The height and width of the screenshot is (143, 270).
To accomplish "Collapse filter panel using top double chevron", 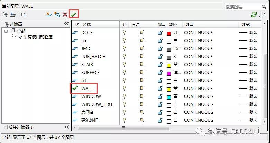I will point(66,24).
